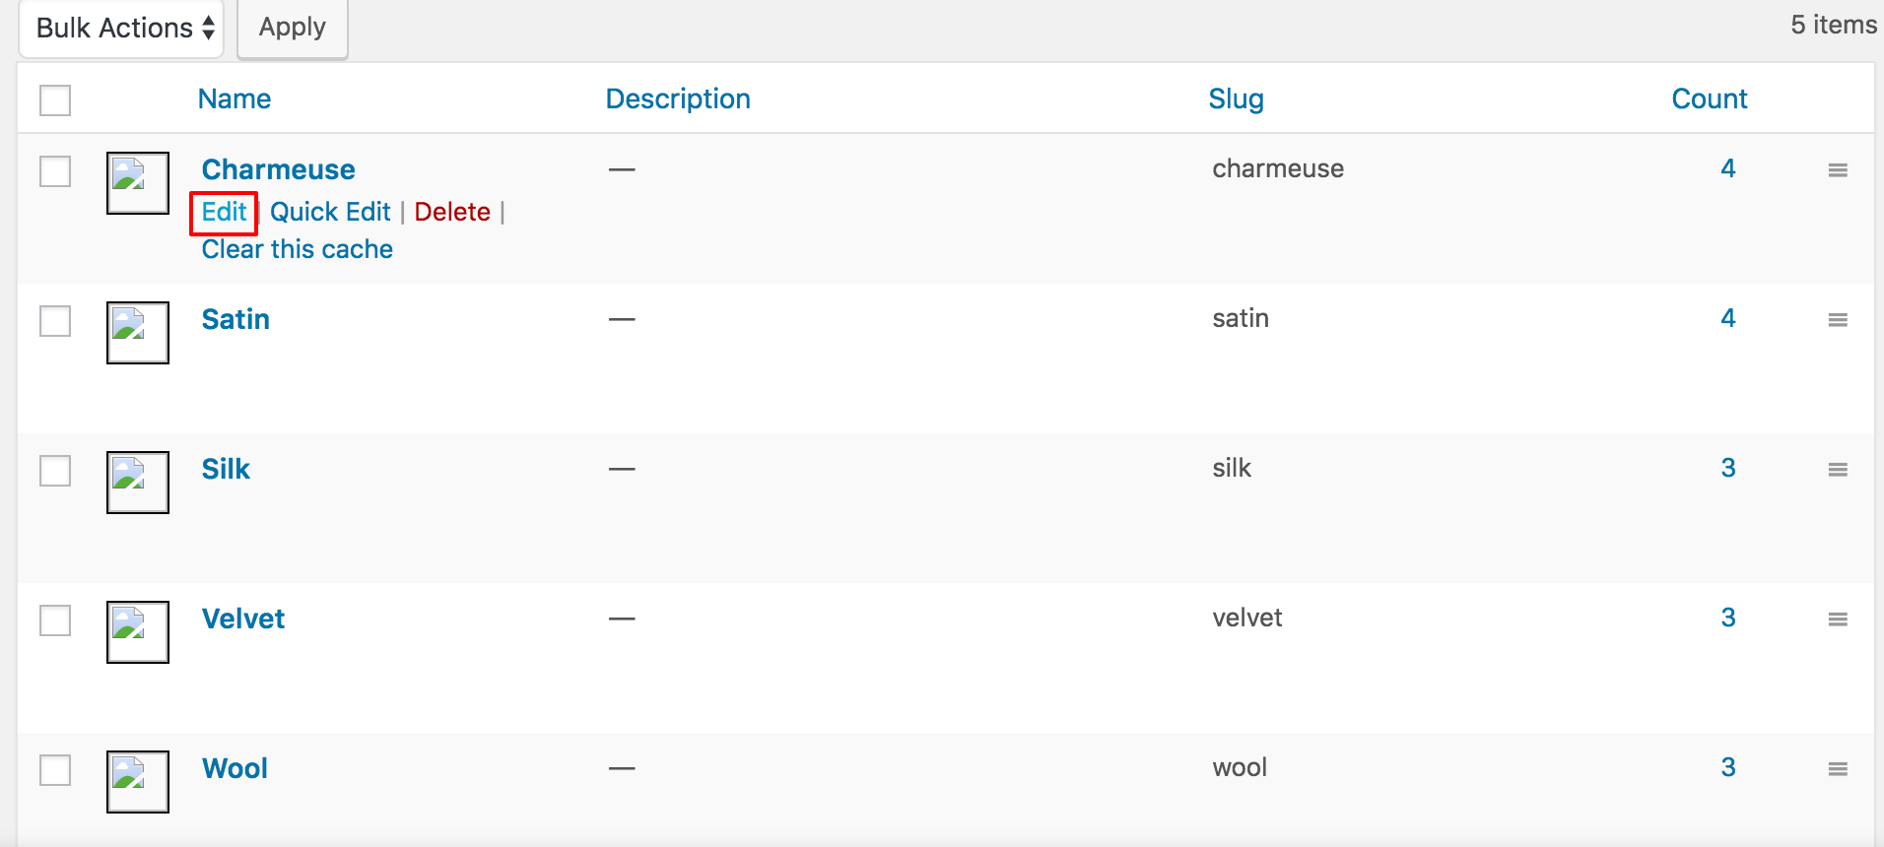Click the Charmeuse thumbnail image

(x=138, y=183)
